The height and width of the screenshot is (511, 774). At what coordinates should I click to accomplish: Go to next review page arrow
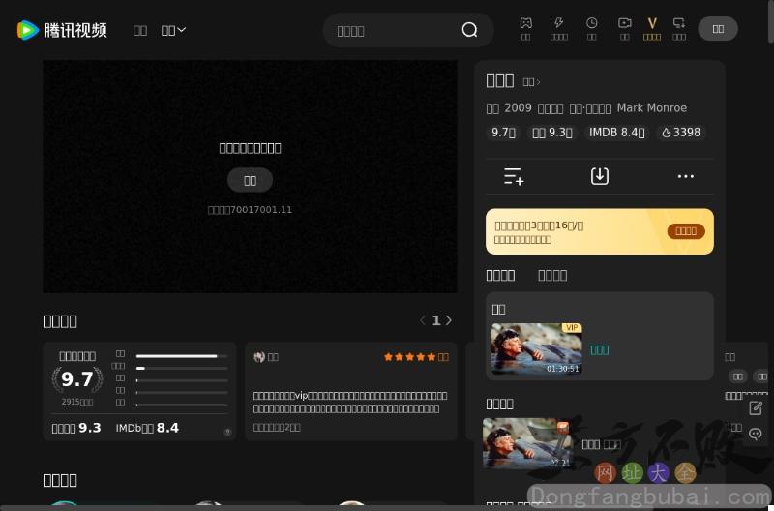449,320
